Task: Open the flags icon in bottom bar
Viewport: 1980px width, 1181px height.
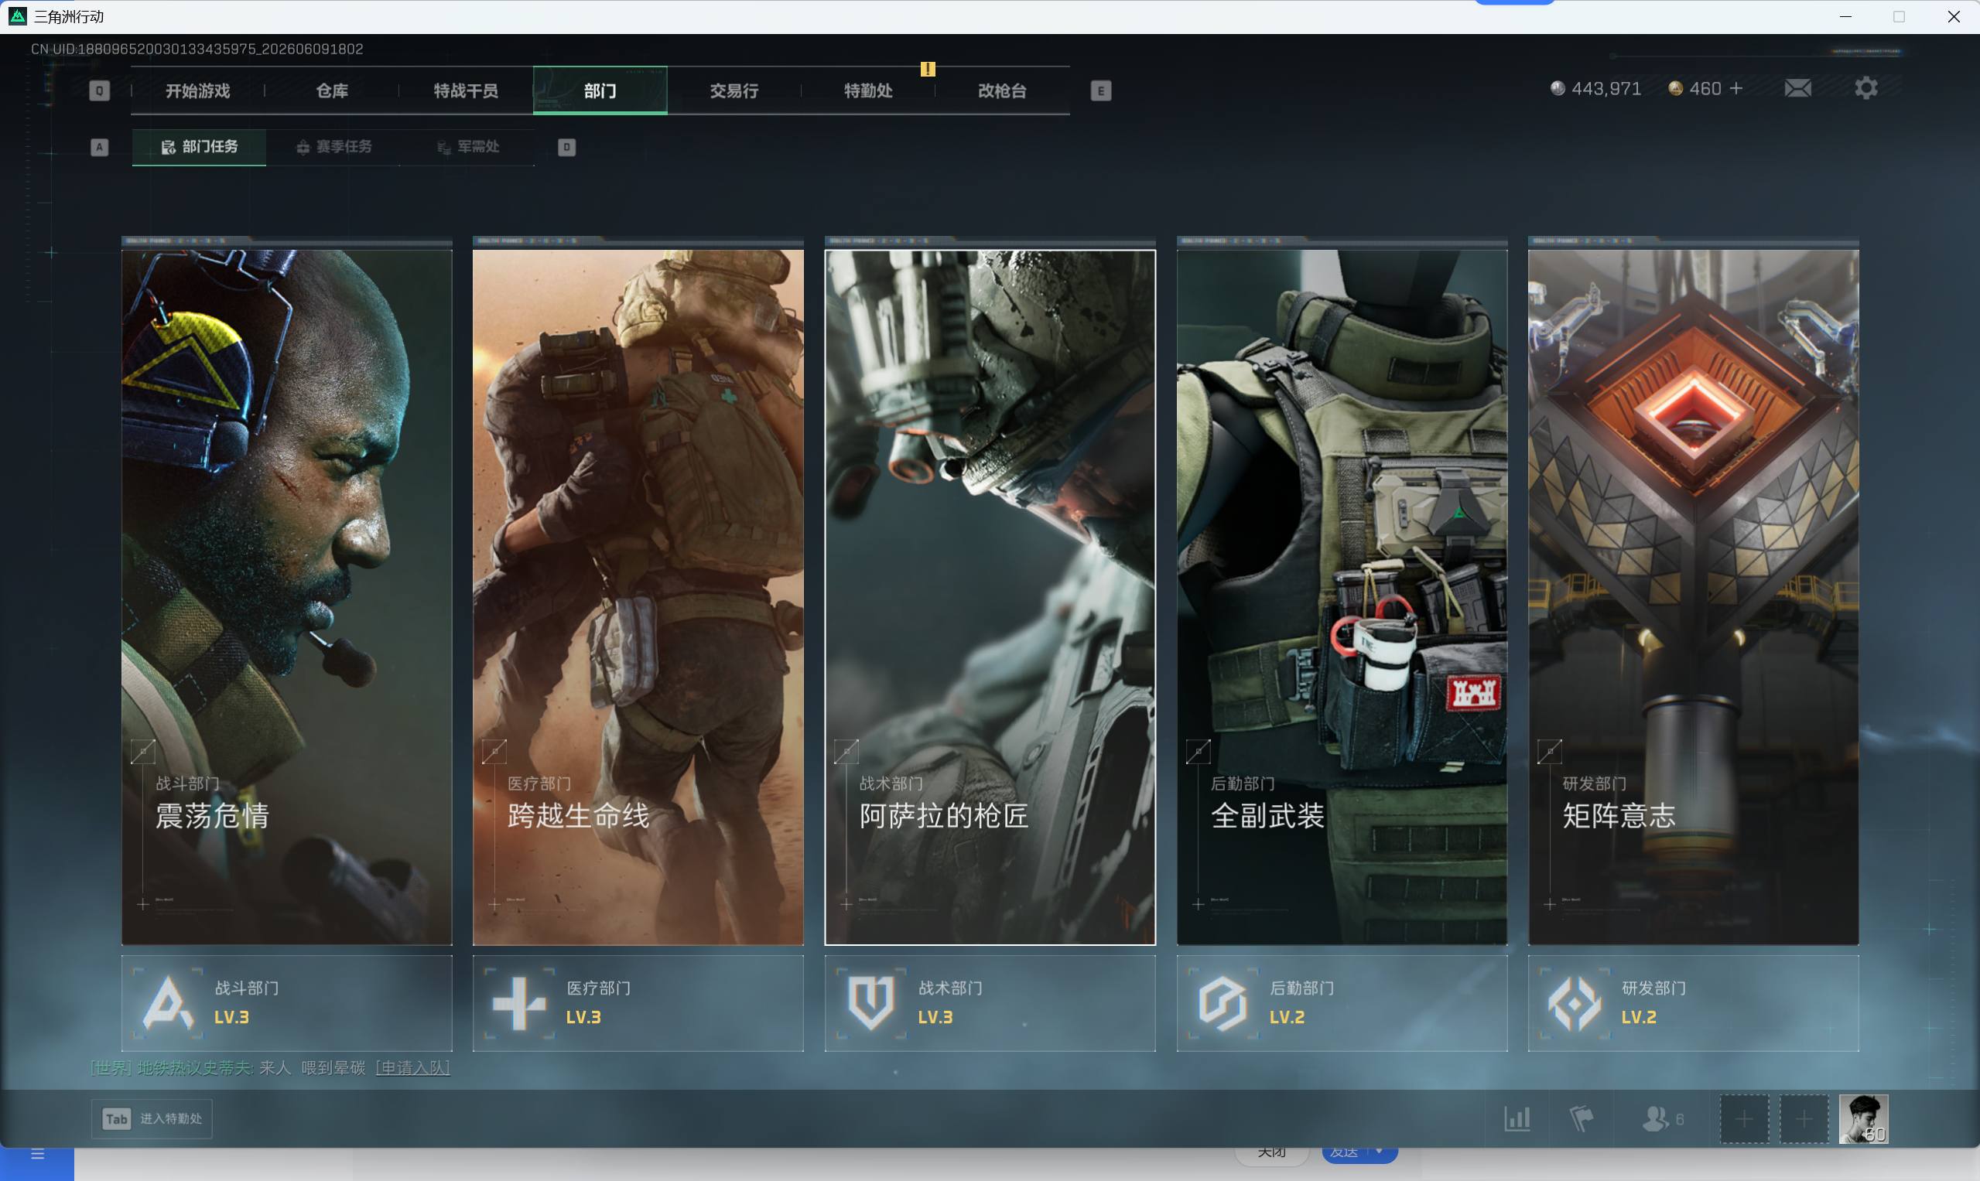Action: point(1581,1119)
